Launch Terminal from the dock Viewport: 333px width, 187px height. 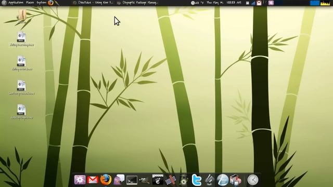[132, 180]
